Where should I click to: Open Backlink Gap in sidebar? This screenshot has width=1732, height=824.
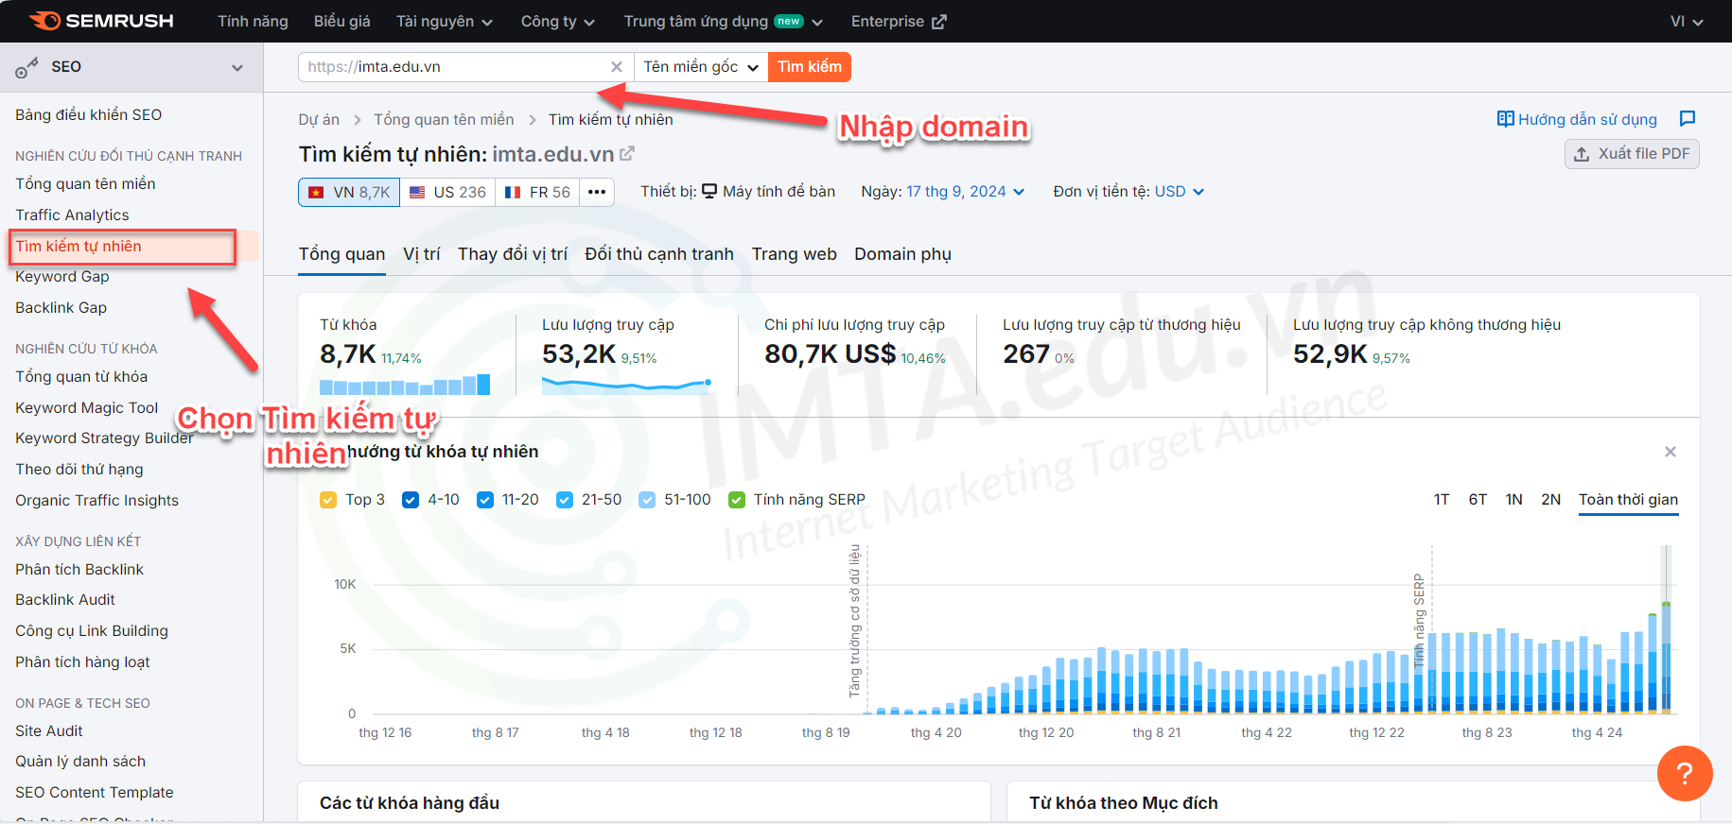[x=61, y=308]
